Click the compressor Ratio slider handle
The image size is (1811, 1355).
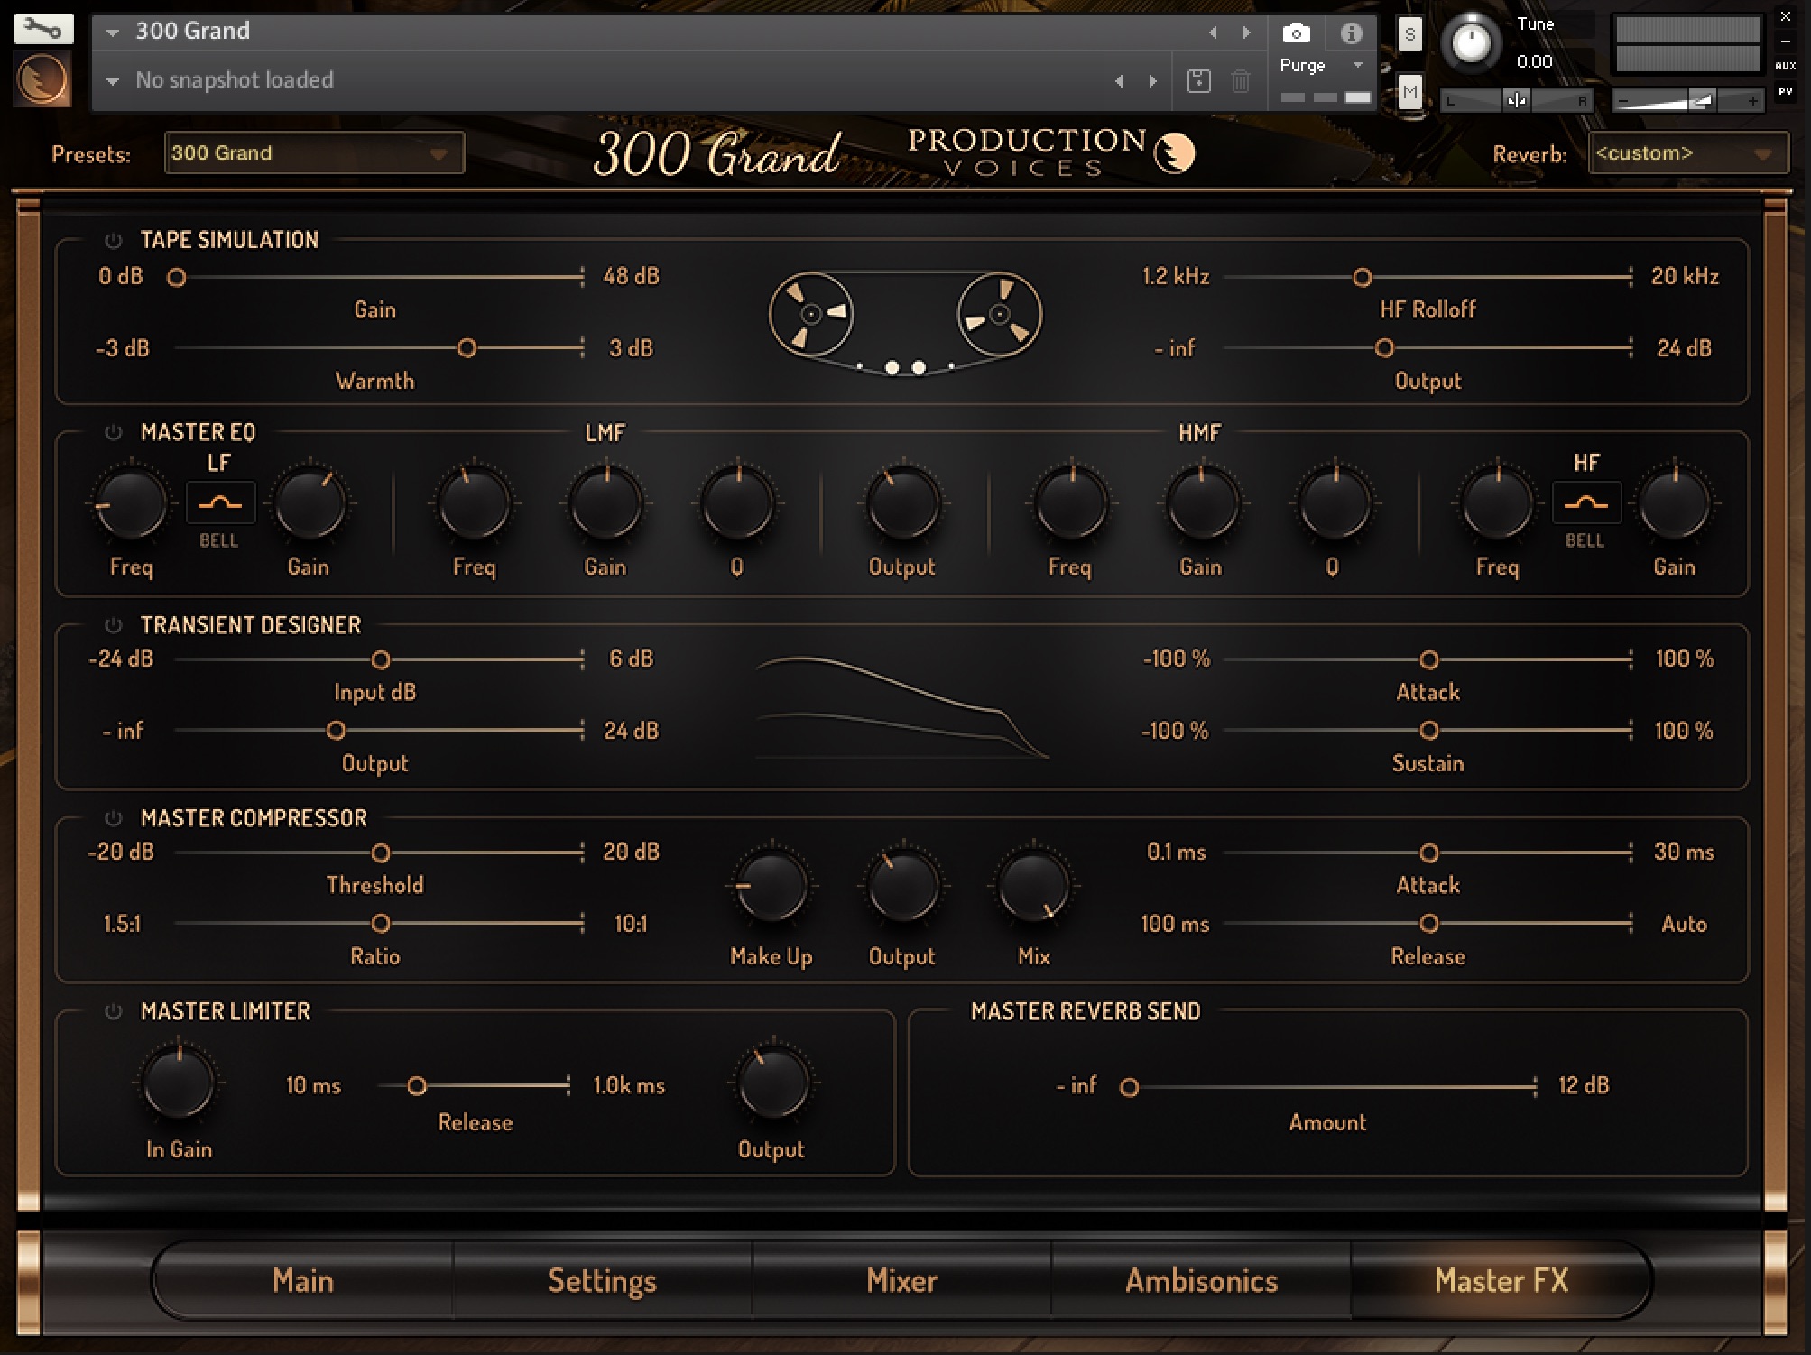(x=381, y=924)
